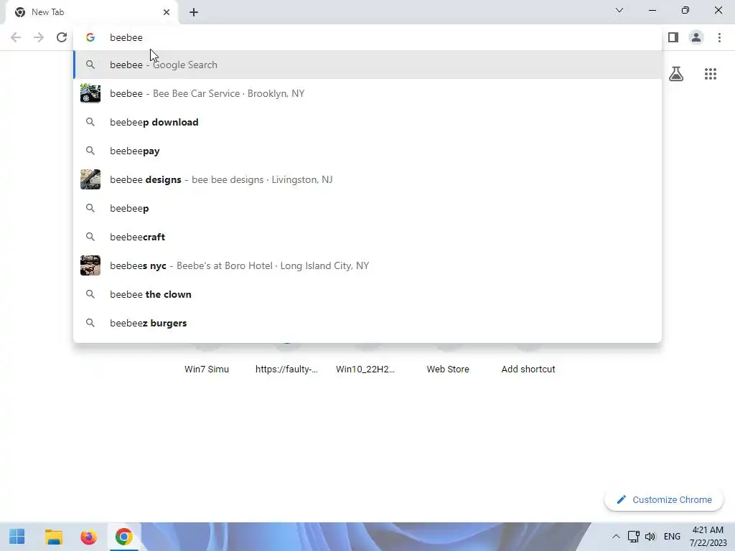Viewport: 735px width, 551px height.
Task: Select 'beebees nyc' Boro Hotel suggestion
Action: 367,265
